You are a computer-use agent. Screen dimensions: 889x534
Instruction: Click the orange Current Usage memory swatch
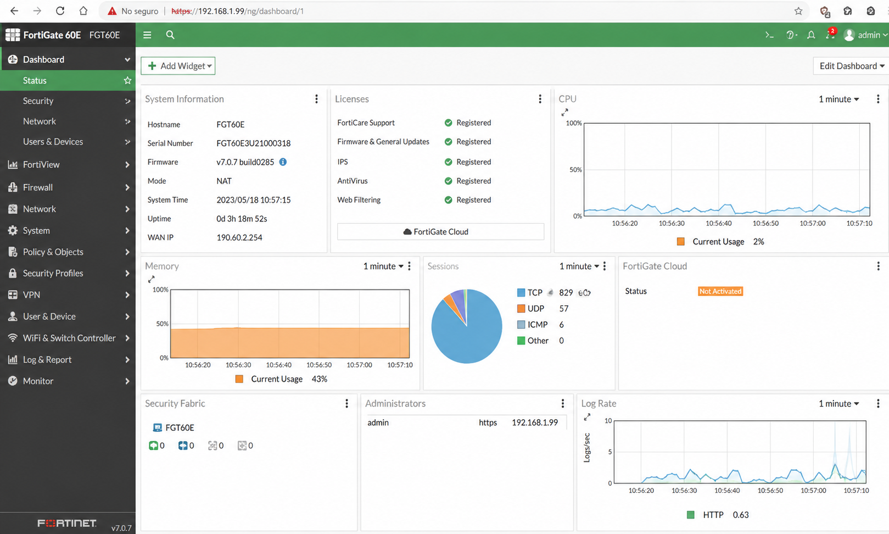tap(239, 379)
